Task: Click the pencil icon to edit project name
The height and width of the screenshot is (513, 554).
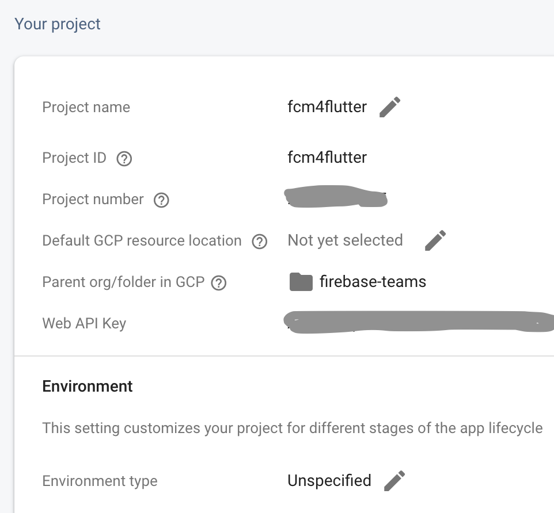Action: tap(390, 106)
